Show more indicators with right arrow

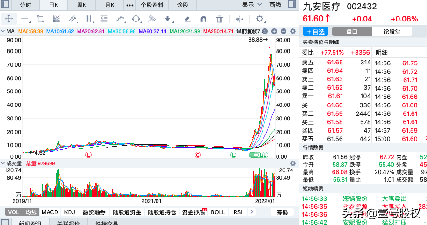coord(252,211)
